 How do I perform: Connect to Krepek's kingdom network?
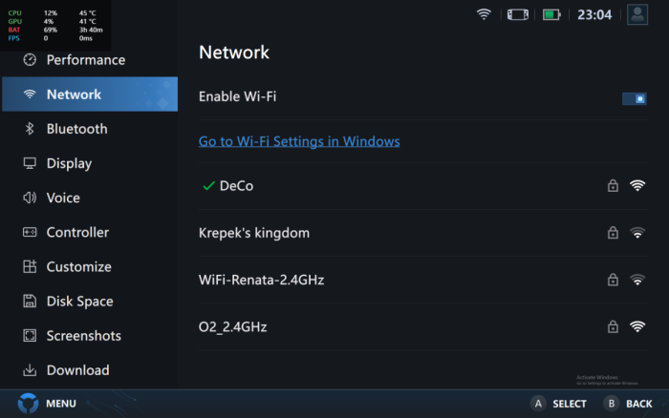pos(254,233)
